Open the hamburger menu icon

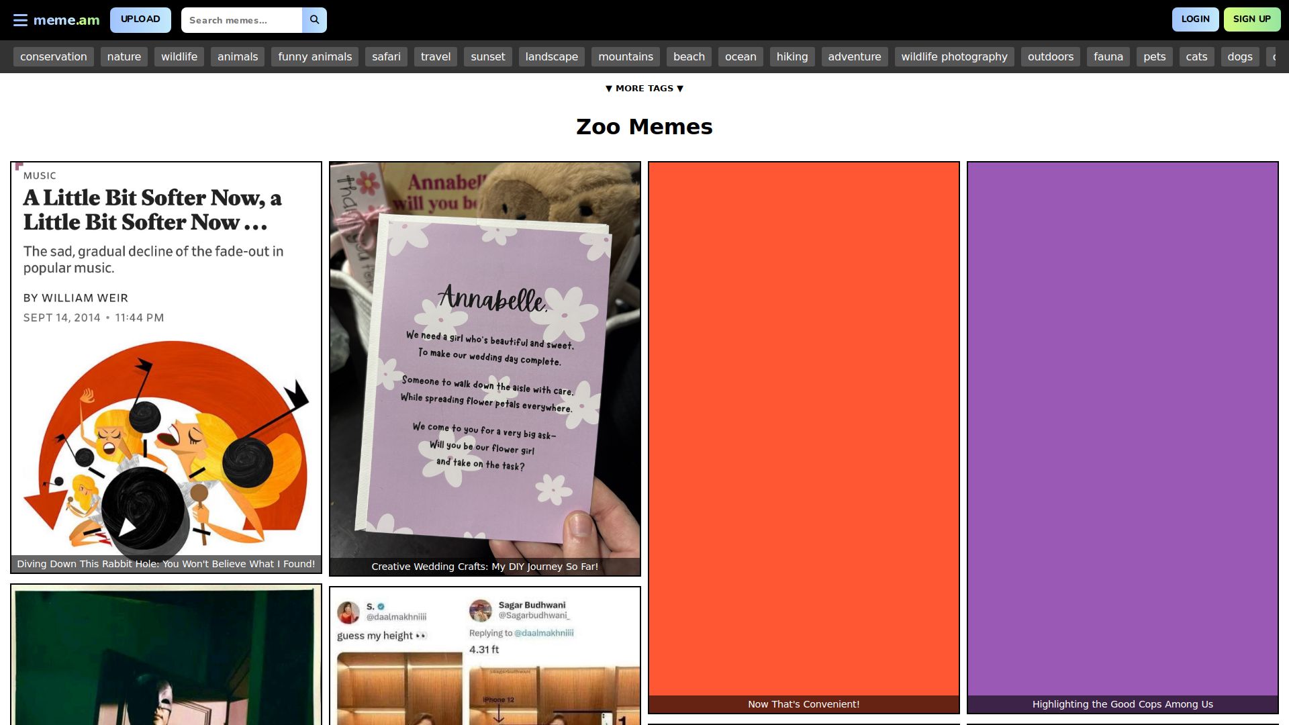tap(20, 20)
